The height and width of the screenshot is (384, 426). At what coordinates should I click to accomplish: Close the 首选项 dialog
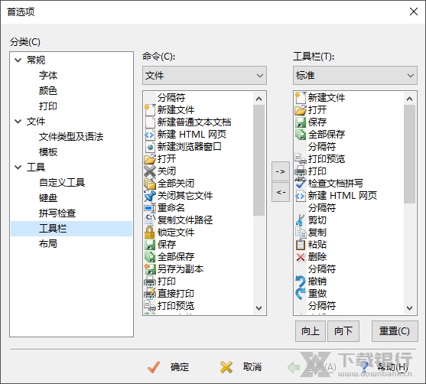click(x=414, y=11)
